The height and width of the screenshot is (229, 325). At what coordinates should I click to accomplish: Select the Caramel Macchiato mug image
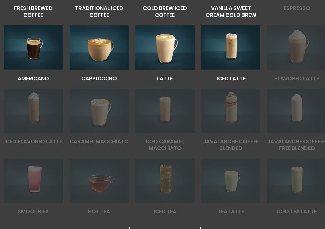[x=99, y=111]
